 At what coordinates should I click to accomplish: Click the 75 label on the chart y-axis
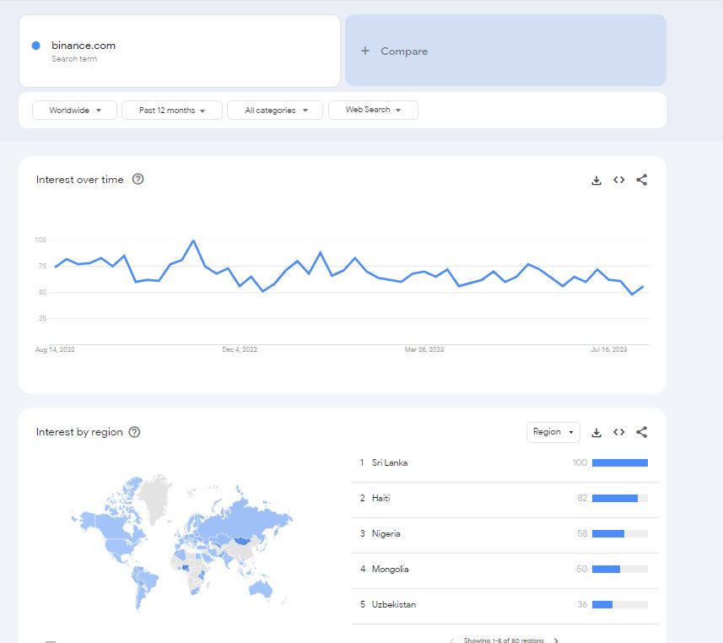42,266
